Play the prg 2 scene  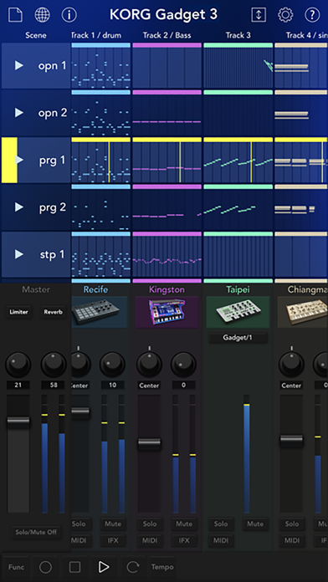[x=19, y=207]
